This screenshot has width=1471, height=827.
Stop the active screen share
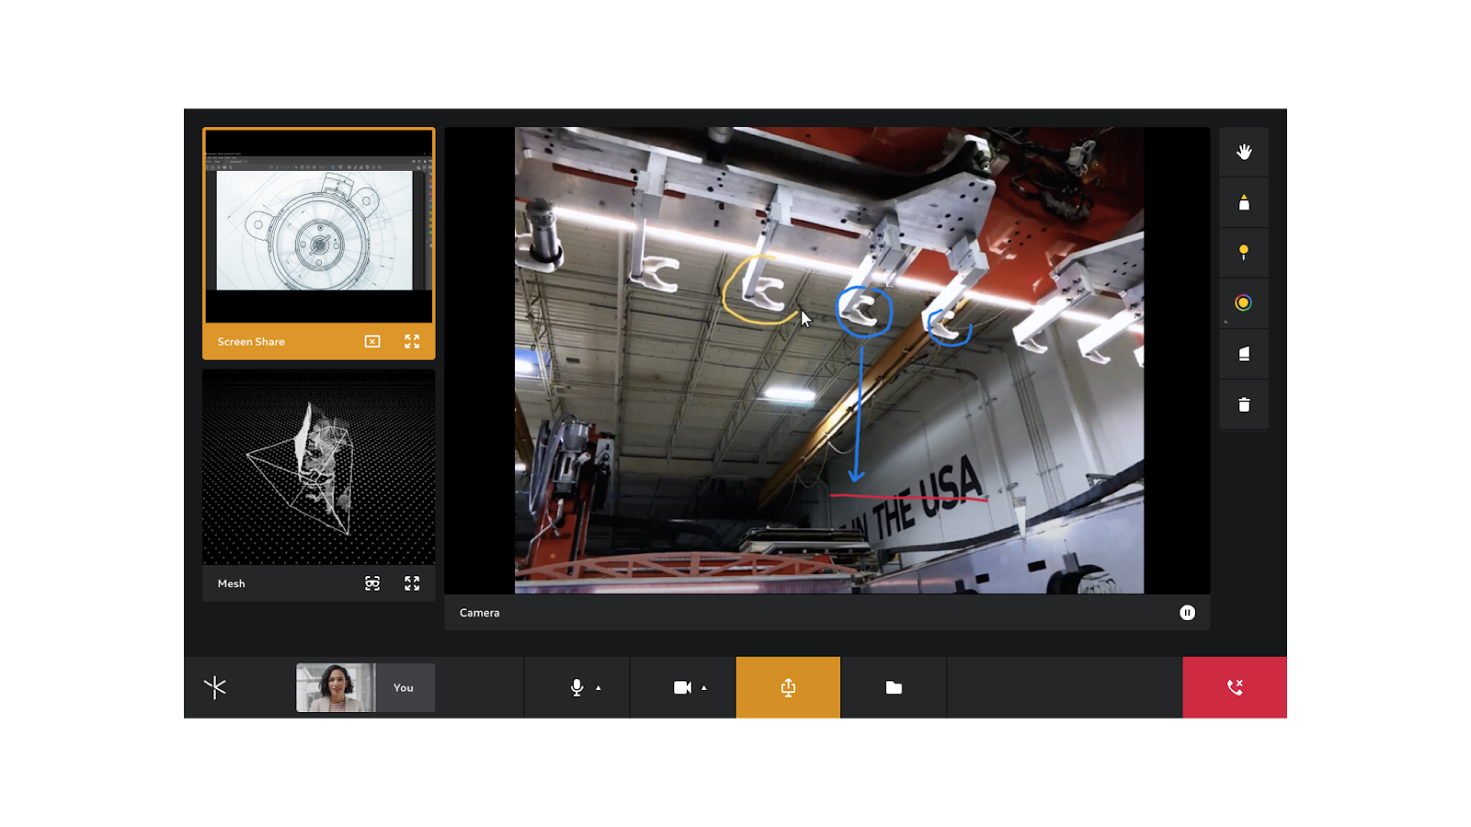[371, 341]
